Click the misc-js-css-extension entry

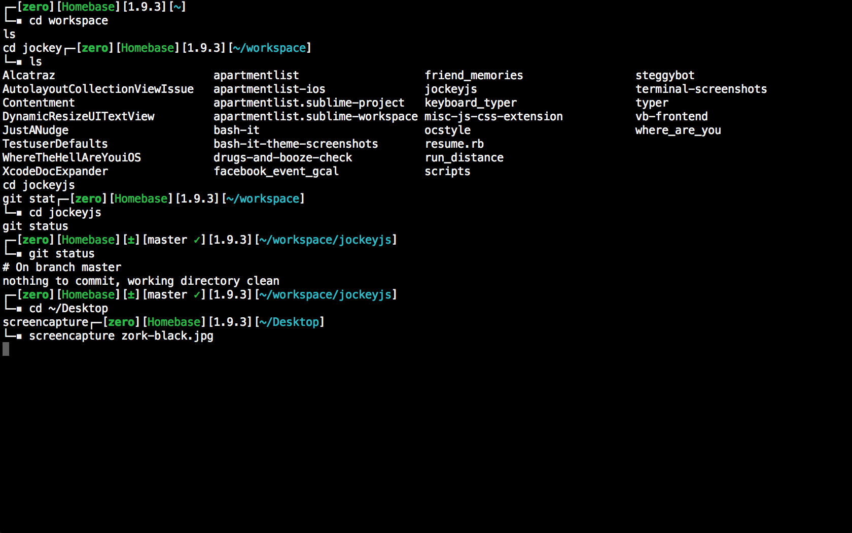click(x=493, y=117)
